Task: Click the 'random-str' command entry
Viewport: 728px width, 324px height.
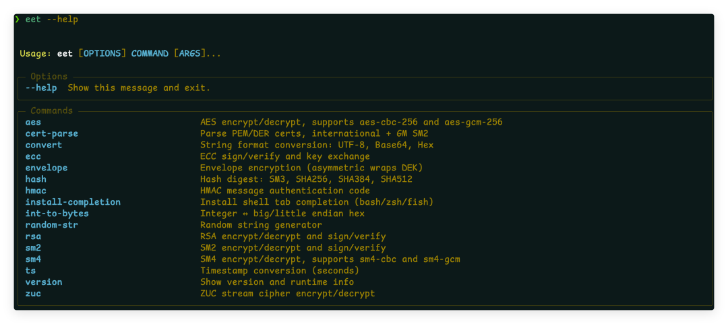Action: (x=52, y=225)
